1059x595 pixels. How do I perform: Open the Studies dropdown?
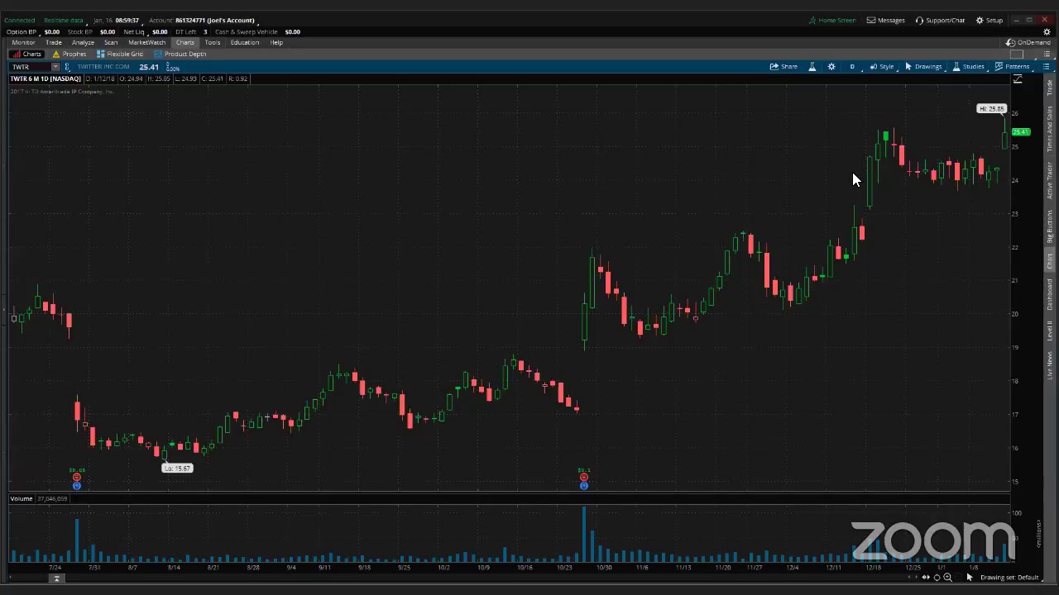click(968, 66)
